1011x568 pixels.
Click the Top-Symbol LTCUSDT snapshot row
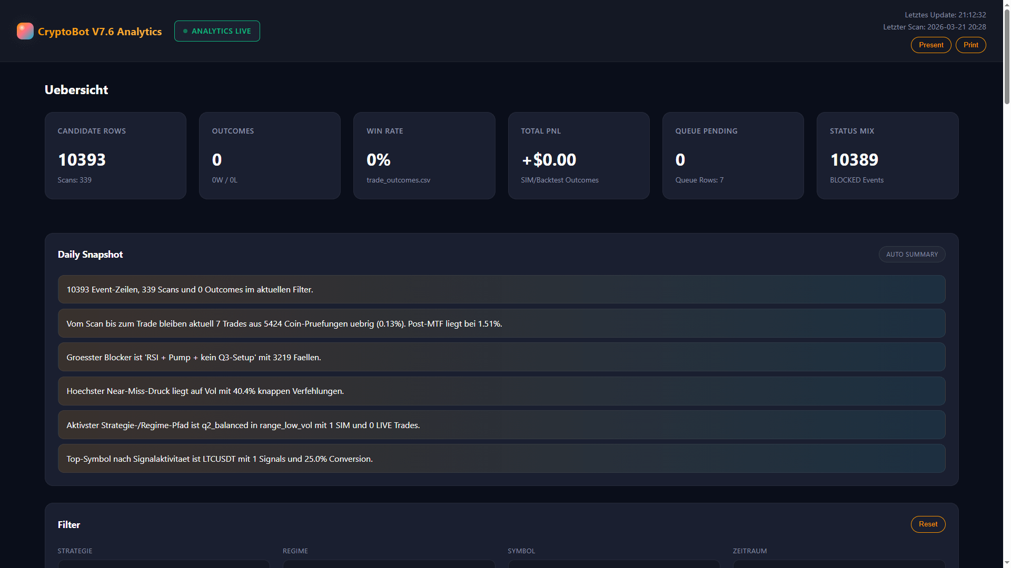(x=501, y=459)
